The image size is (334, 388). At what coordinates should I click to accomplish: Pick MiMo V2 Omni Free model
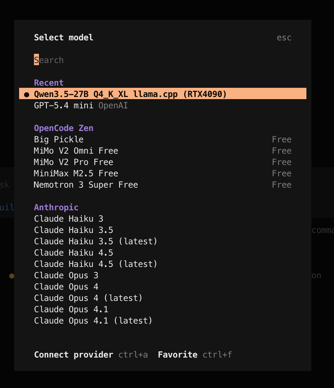76,151
